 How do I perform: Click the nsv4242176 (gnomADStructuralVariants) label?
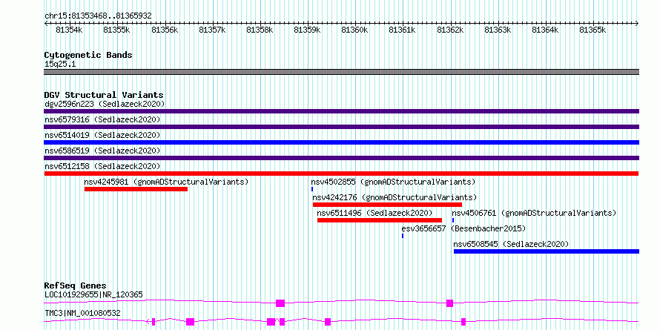pos(395,197)
